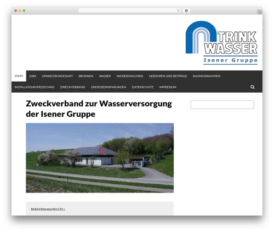Open the UMWELTBUNDESAMT menu item
Screen dimensions: 274x232
[x=58, y=76]
